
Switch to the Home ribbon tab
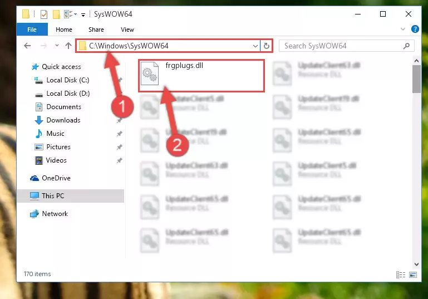coord(64,30)
